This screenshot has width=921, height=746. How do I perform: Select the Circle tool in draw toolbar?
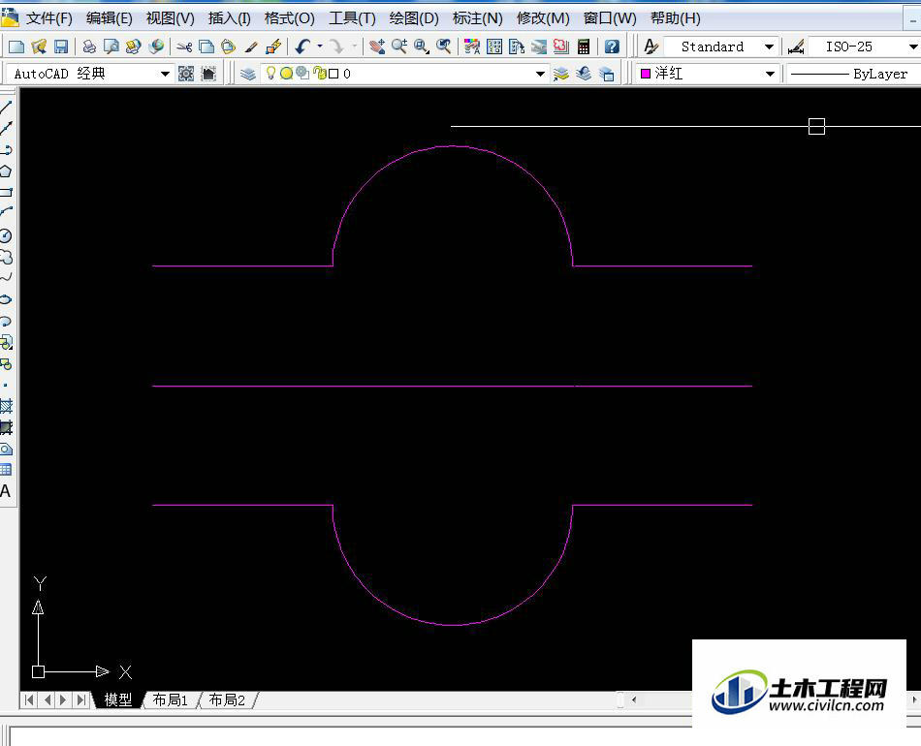pos(6,236)
